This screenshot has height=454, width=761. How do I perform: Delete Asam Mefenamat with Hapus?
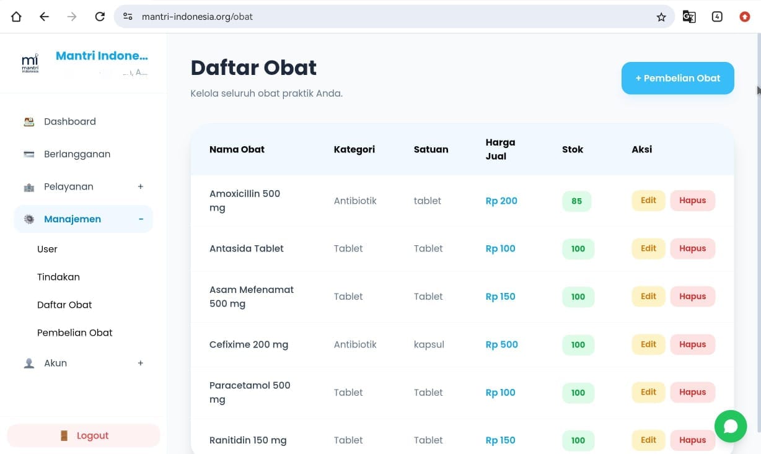(x=693, y=296)
